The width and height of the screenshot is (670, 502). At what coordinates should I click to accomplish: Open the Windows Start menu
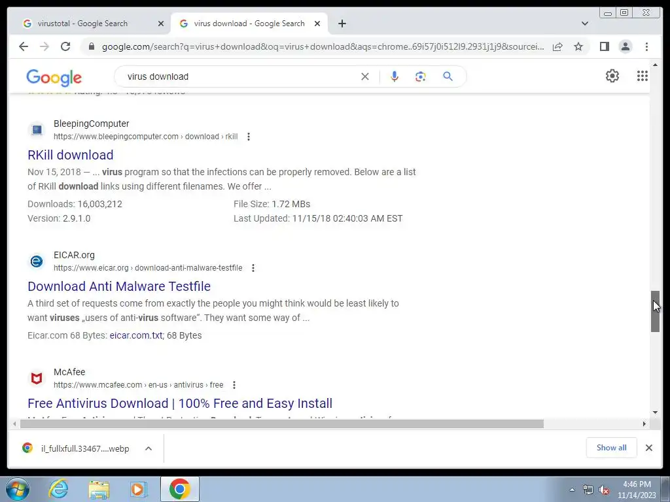pos(18,489)
